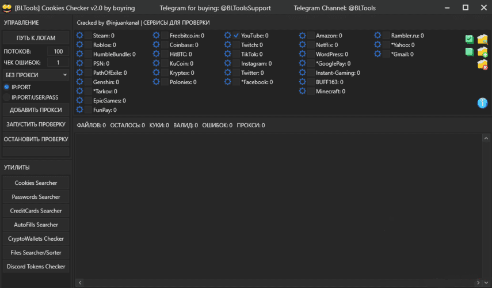Click the log panel scroll-up arrow
Screen dimensions: 492x288
[x=486, y=138]
